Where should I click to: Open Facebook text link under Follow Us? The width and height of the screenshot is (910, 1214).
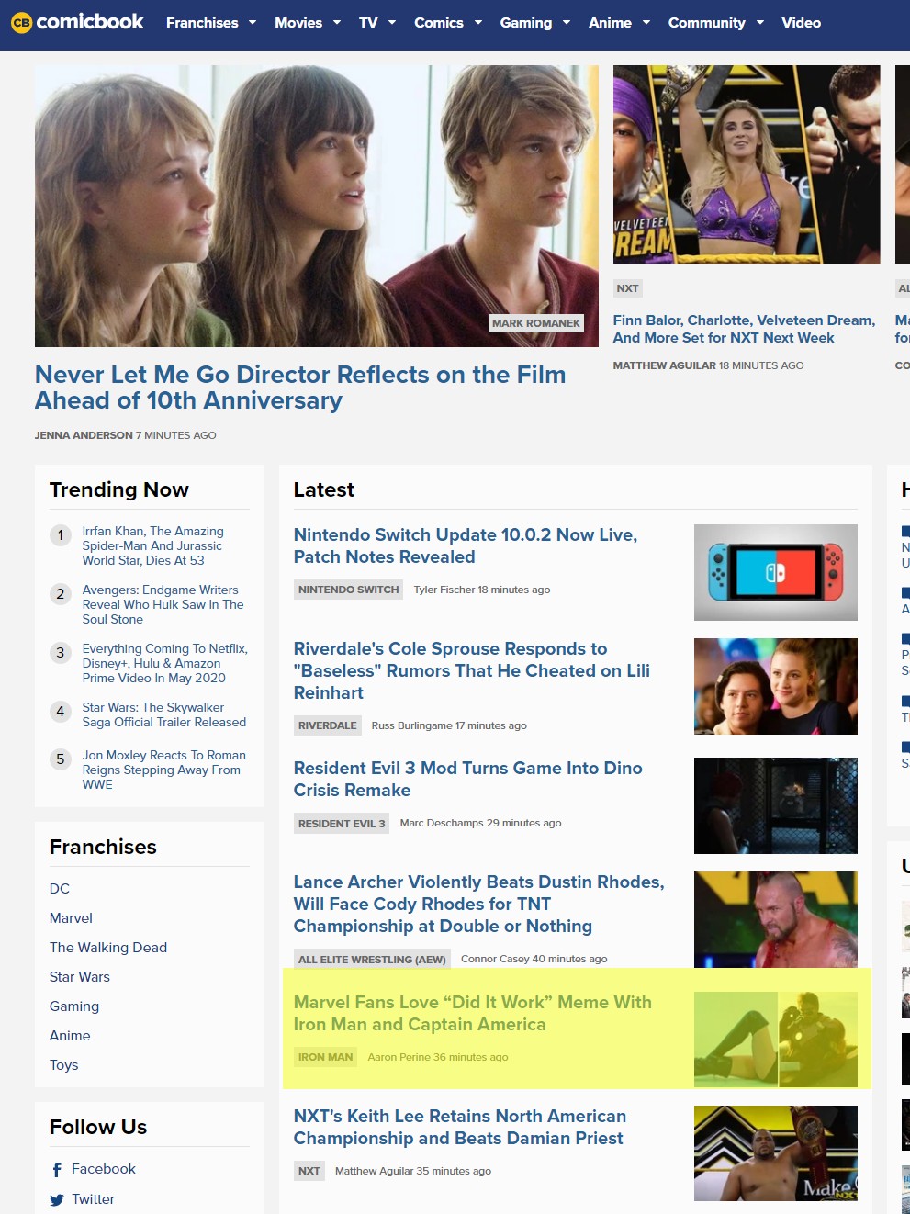[x=104, y=1169]
